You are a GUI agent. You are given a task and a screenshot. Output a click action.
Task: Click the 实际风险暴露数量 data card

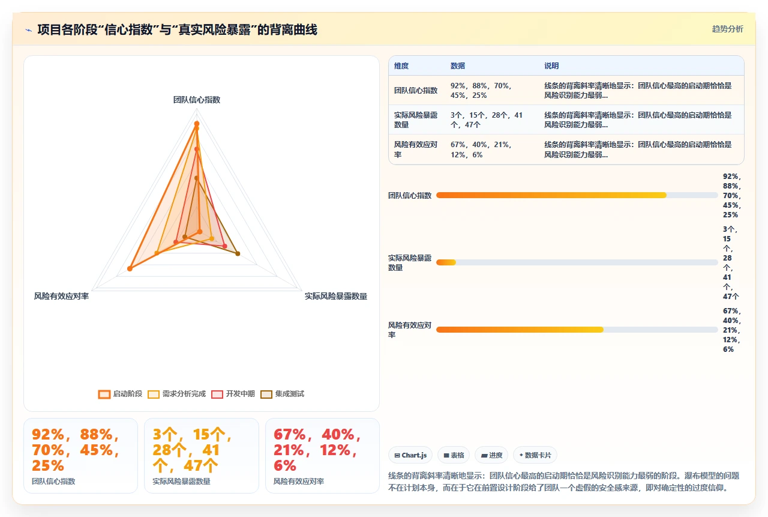202,456
